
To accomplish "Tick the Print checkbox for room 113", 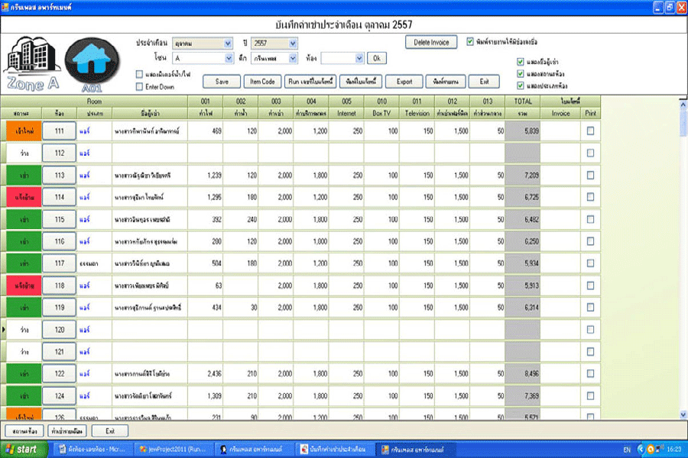I will coord(589,176).
